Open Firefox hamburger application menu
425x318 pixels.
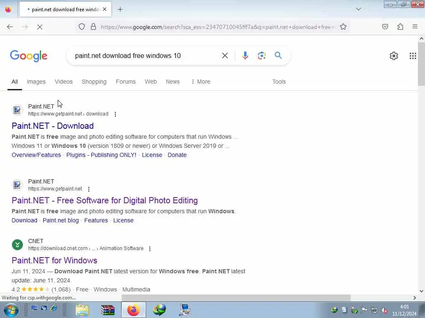pos(415,26)
